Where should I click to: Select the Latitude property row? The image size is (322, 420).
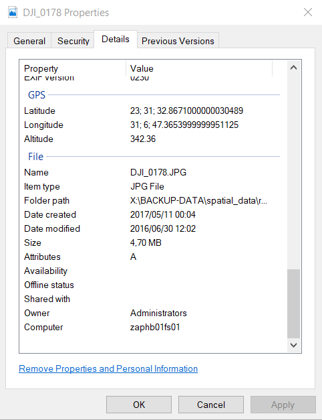(x=152, y=111)
